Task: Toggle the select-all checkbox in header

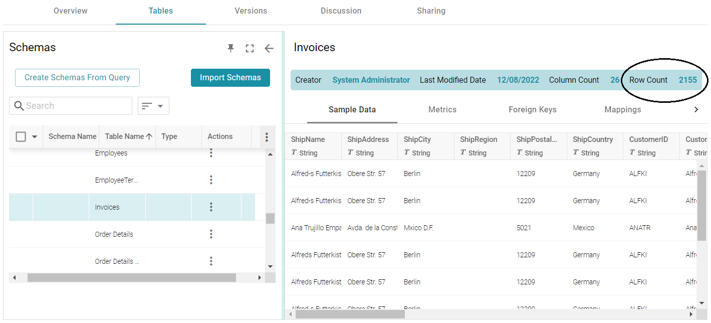Action: 21,137
